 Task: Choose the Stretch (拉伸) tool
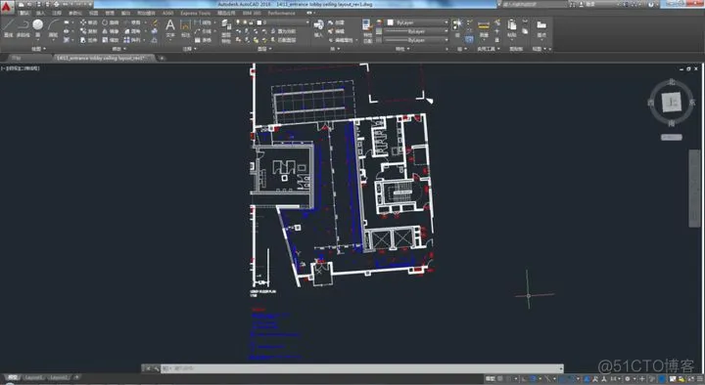[x=88, y=40]
